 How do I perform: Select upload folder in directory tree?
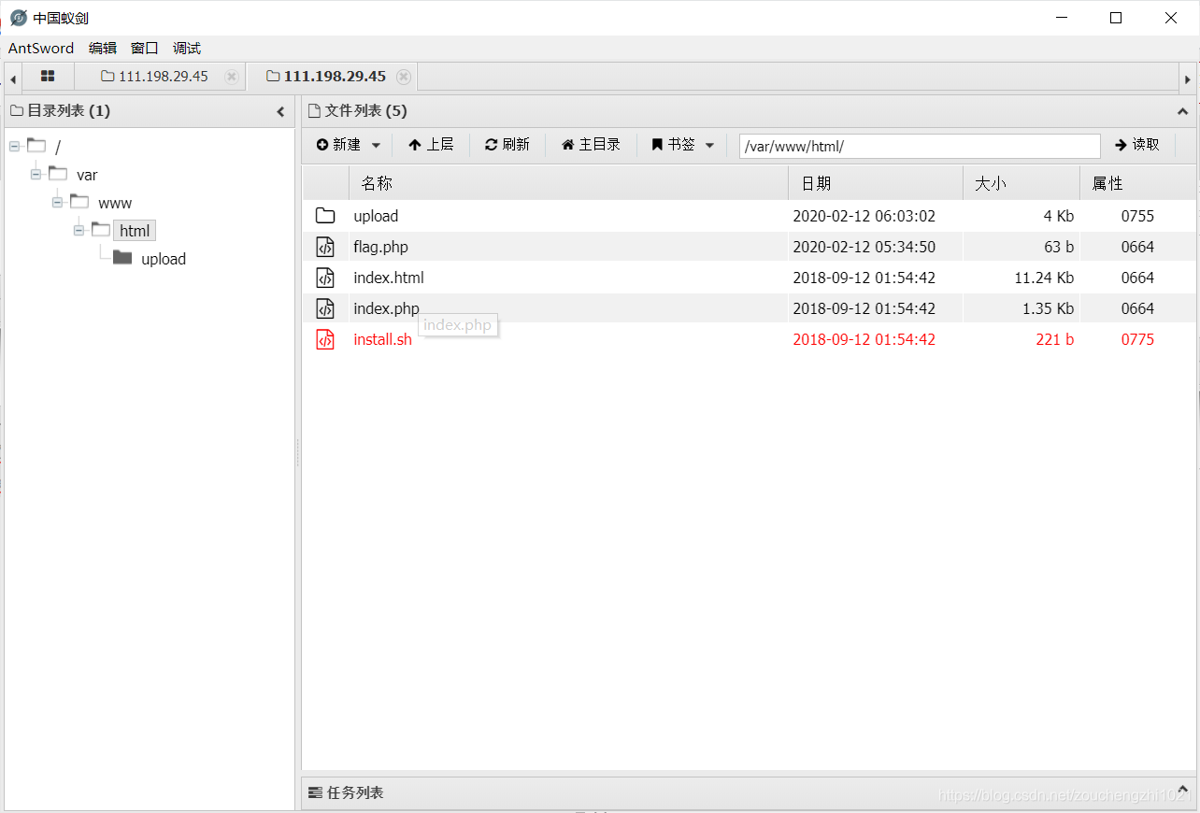tap(164, 259)
